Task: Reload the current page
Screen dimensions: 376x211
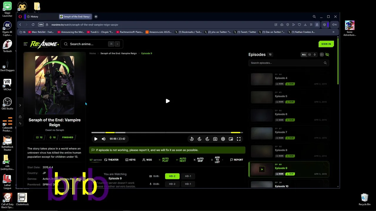Action: [33, 25]
